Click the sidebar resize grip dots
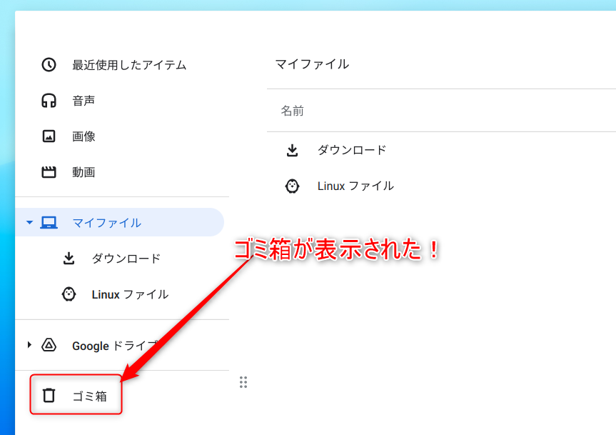Viewport: 616px width, 435px height. pos(243,382)
